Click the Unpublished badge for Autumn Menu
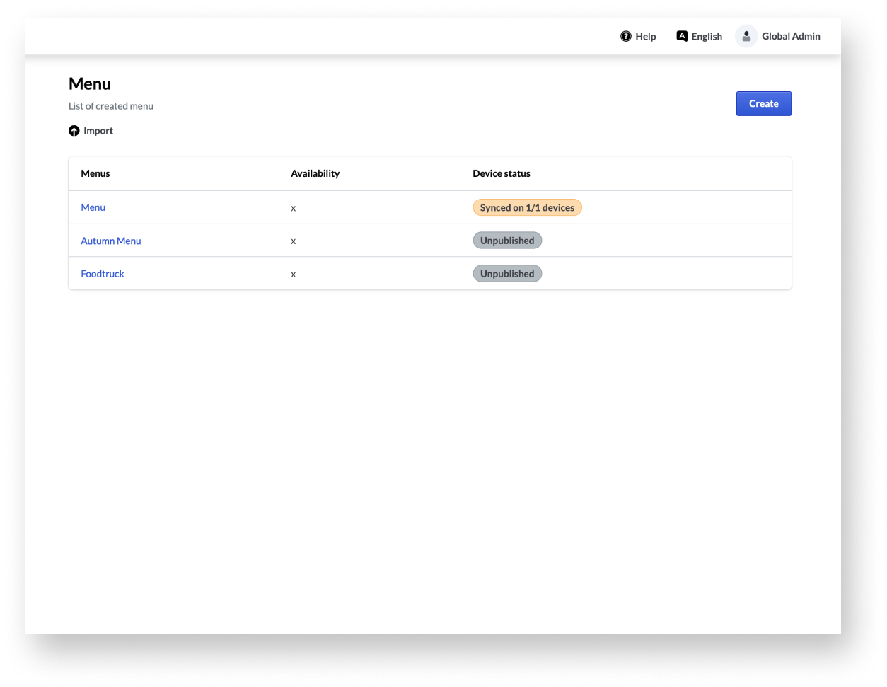Screen dimensions: 887x687 [x=507, y=241]
